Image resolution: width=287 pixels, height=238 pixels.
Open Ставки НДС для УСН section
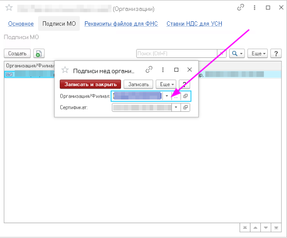click(194, 24)
